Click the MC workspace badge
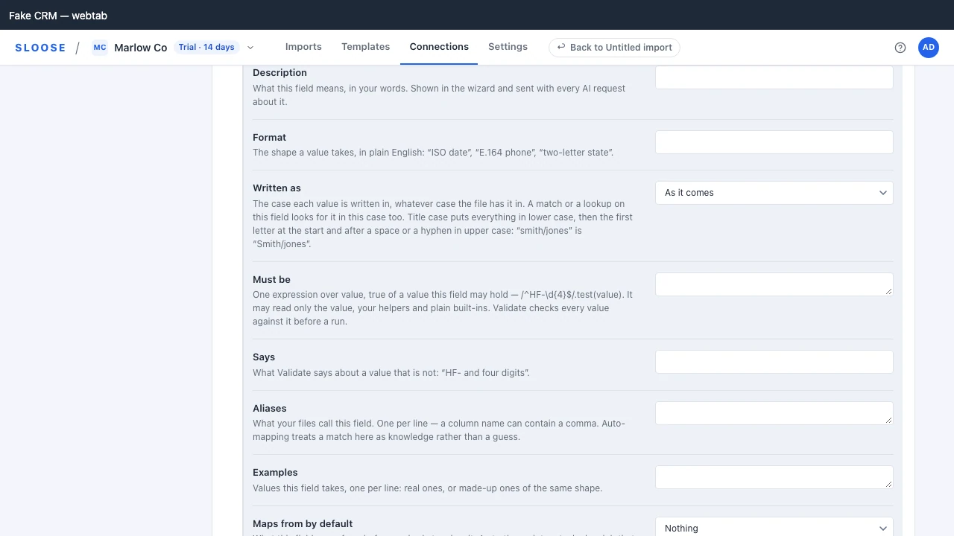Viewport: 954px width, 536px height. tap(100, 48)
